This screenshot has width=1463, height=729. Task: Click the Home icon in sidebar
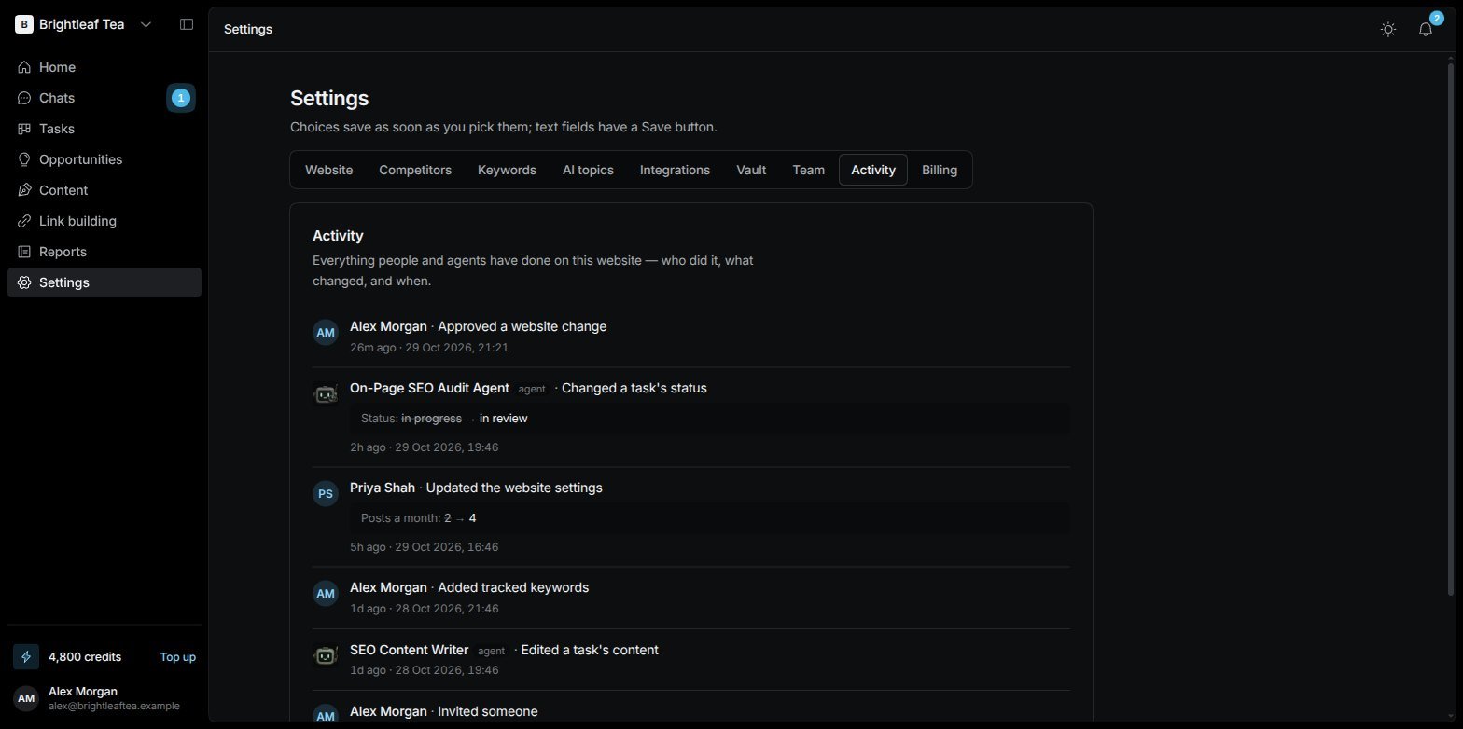24,67
